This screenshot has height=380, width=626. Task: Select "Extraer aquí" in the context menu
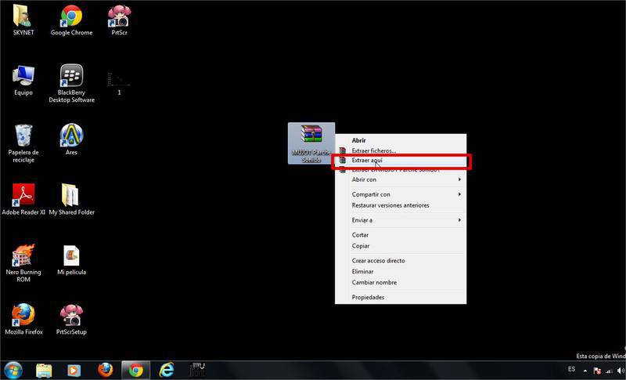click(x=367, y=161)
